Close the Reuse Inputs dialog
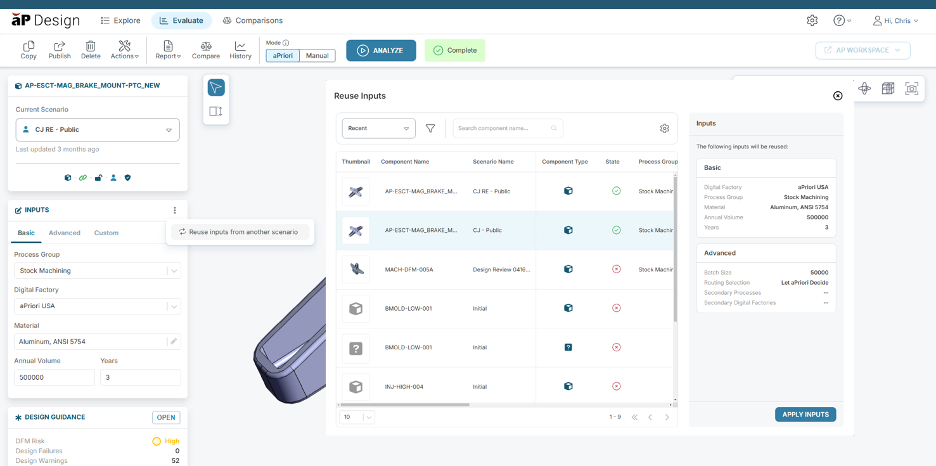The height and width of the screenshot is (466, 936). 838,96
